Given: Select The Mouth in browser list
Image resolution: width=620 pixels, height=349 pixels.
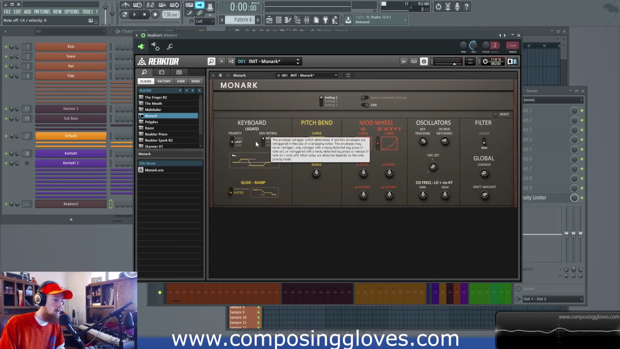Looking at the screenshot, I should pos(168,103).
